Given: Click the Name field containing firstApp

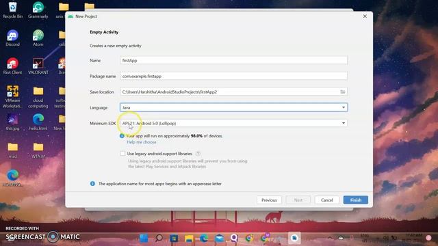Looking at the screenshot, I should pyautogui.click(x=234, y=60).
